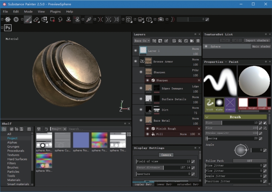Select brush preset thumbnail in Properties

(x=209, y=104)
